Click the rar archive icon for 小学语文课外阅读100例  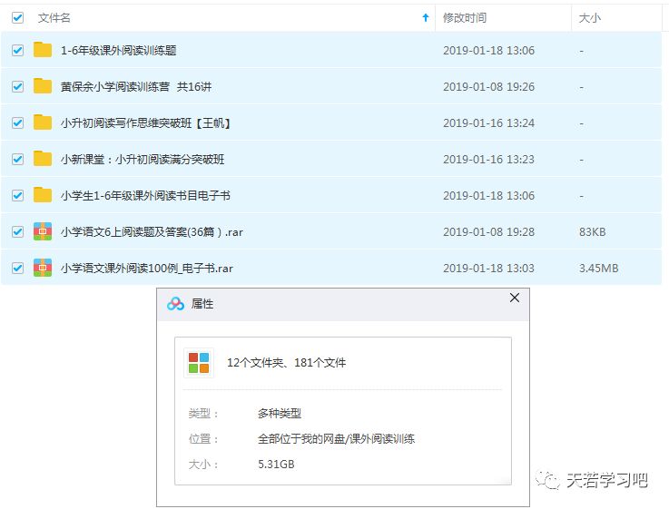[x=43, y=268]
